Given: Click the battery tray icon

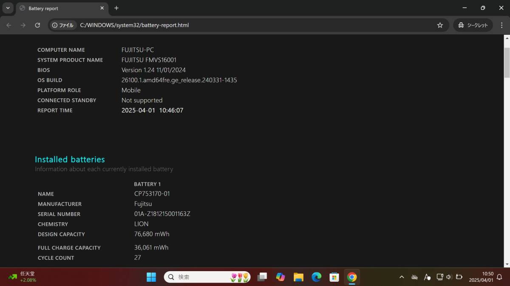Looking at the screenshot, I should point(459,277).
